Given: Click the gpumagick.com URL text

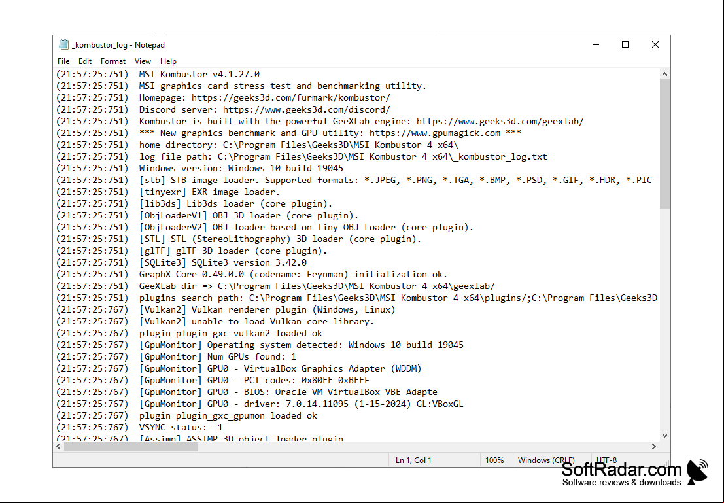Looking at the screenshot, I should tap(435, 133).
